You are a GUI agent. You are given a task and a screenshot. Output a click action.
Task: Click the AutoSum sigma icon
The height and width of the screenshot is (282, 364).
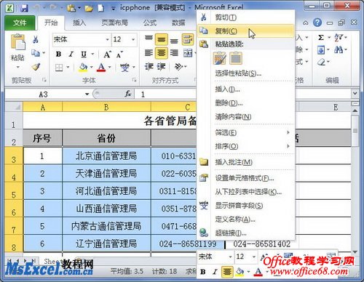[x=321, y=38]
